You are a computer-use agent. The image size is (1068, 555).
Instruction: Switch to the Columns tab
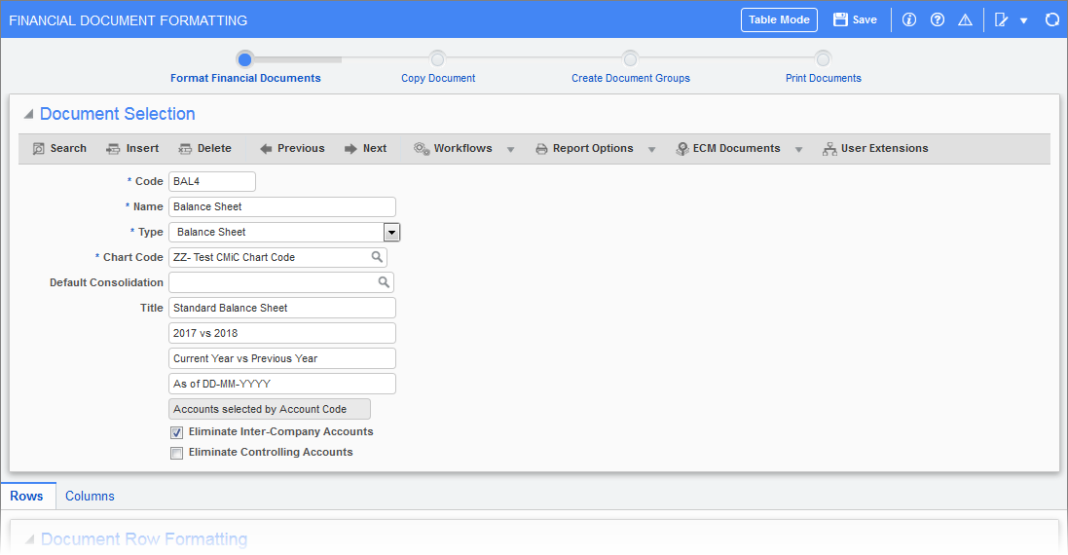[90, 496]
